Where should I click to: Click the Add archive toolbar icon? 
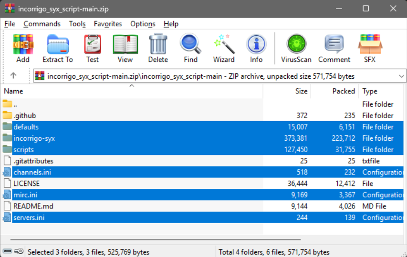click(x=23, y=44)
